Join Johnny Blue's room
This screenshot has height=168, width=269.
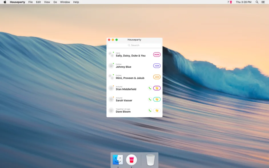[x=156, y=66]
